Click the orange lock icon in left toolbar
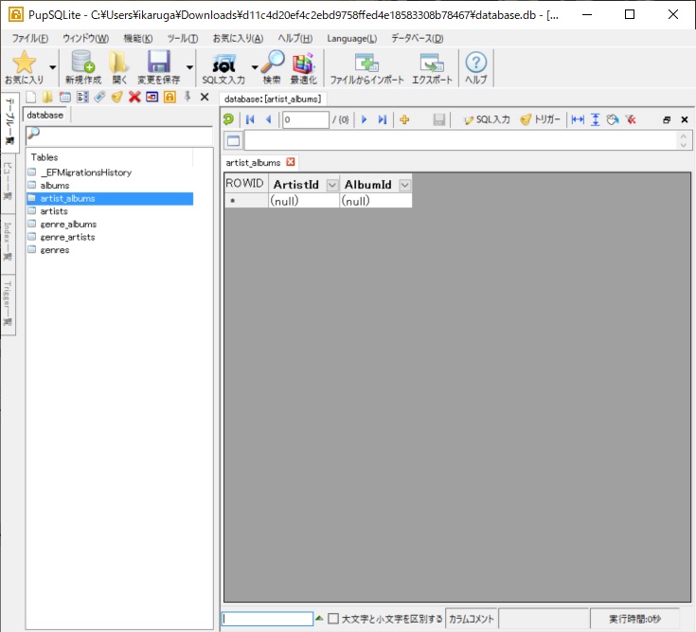Screen dimensions: 696x632 [x=170, y=97]
